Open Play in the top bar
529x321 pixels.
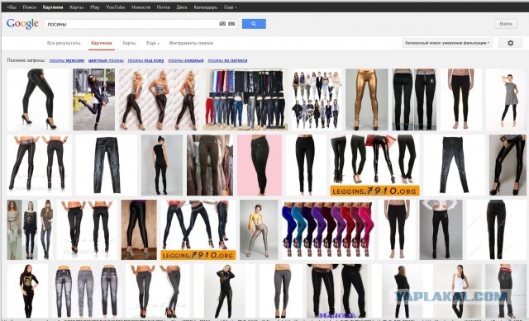point(95,7)
